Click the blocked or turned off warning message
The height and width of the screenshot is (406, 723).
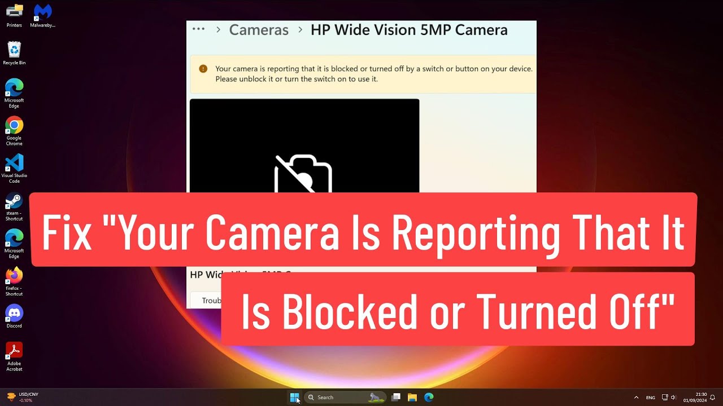point(373,74)
